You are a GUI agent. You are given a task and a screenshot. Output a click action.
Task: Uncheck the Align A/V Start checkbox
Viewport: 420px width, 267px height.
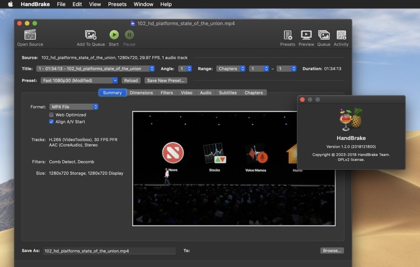point(52,122)
